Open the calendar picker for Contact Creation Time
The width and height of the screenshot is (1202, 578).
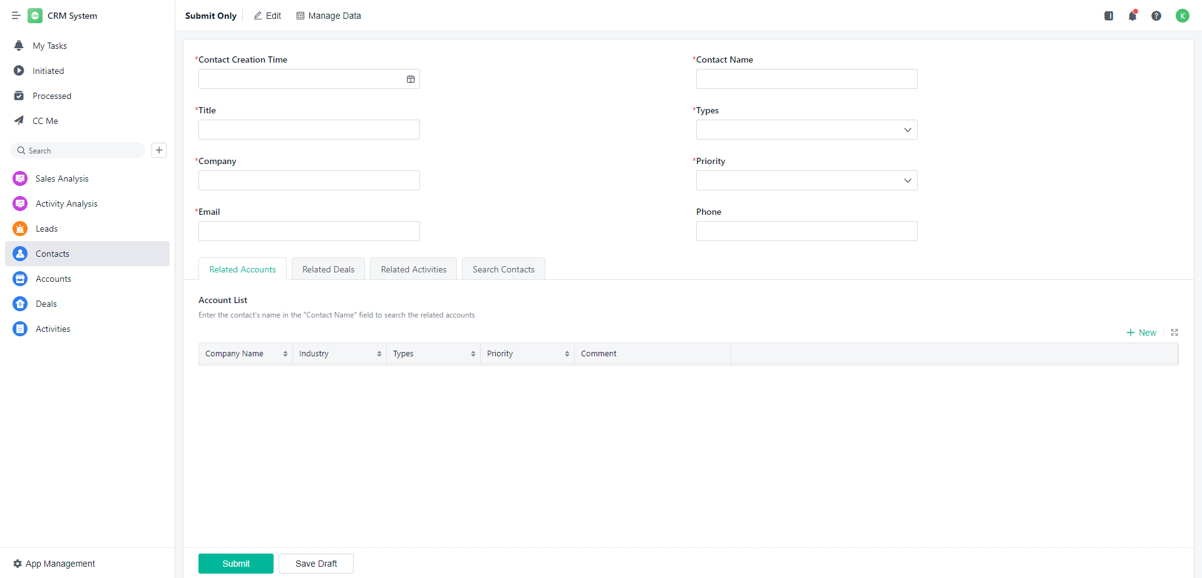click(411, 79)
